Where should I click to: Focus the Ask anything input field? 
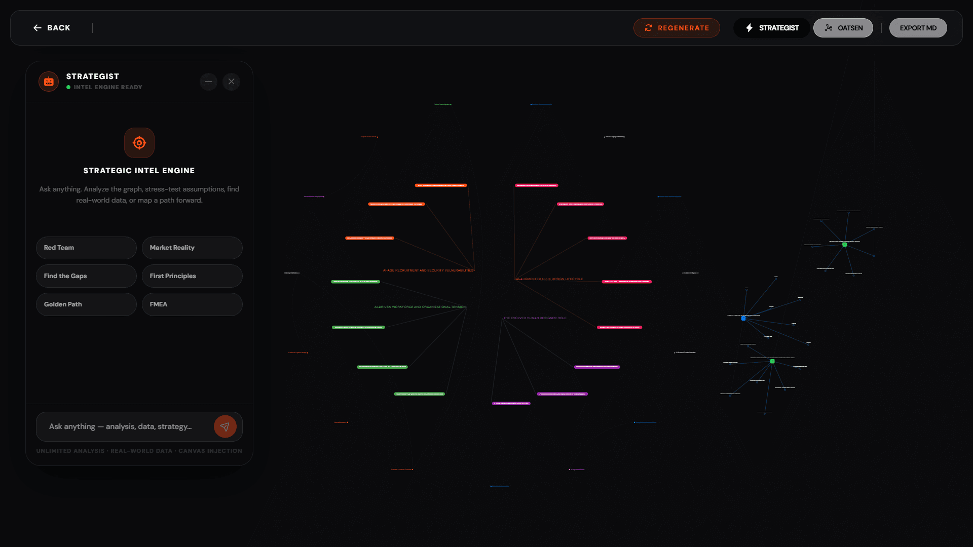tap(124, 426)
